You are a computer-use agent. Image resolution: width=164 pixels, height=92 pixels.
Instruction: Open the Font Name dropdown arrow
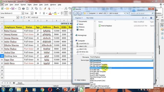tap(23, 13)
